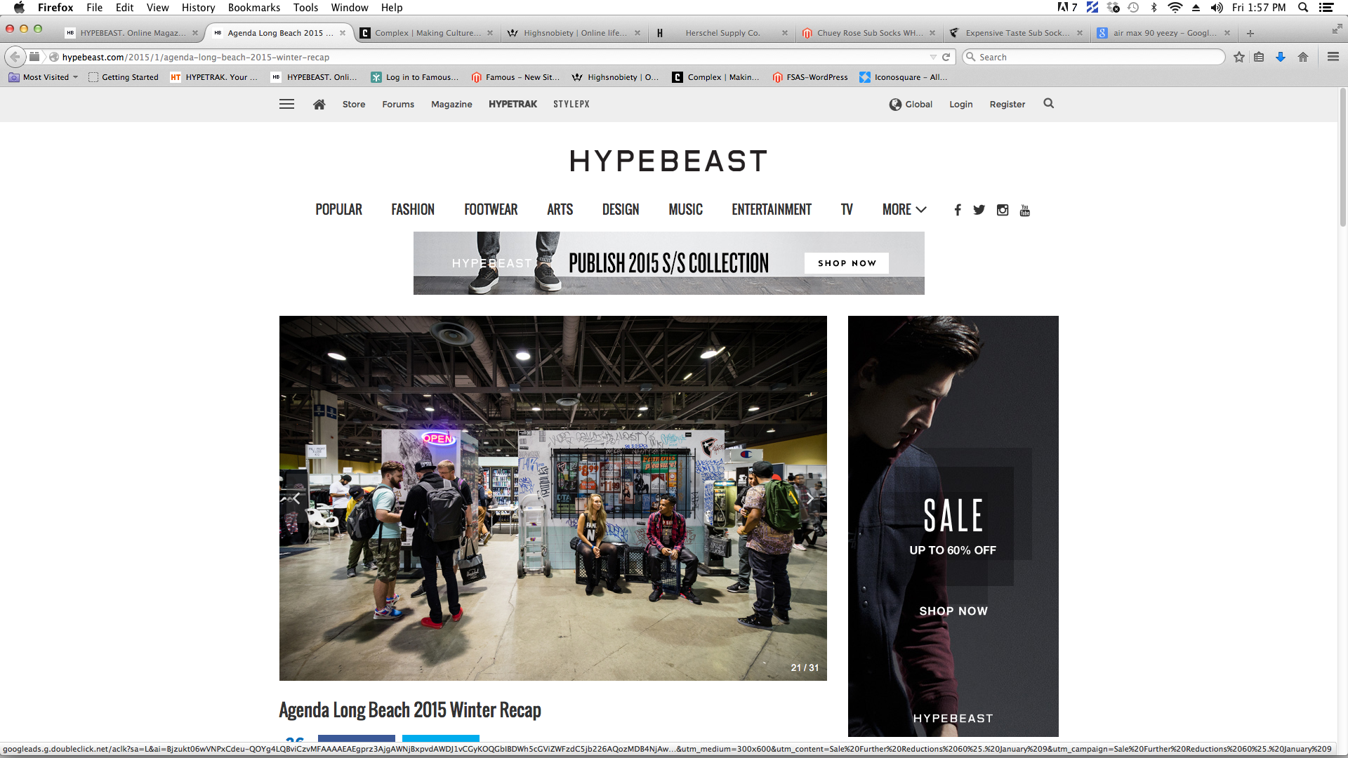This screenshot has width=1348, height=758.
Task: Open the Global region selector
Action: pyautogui.click(x=911, y=104)
